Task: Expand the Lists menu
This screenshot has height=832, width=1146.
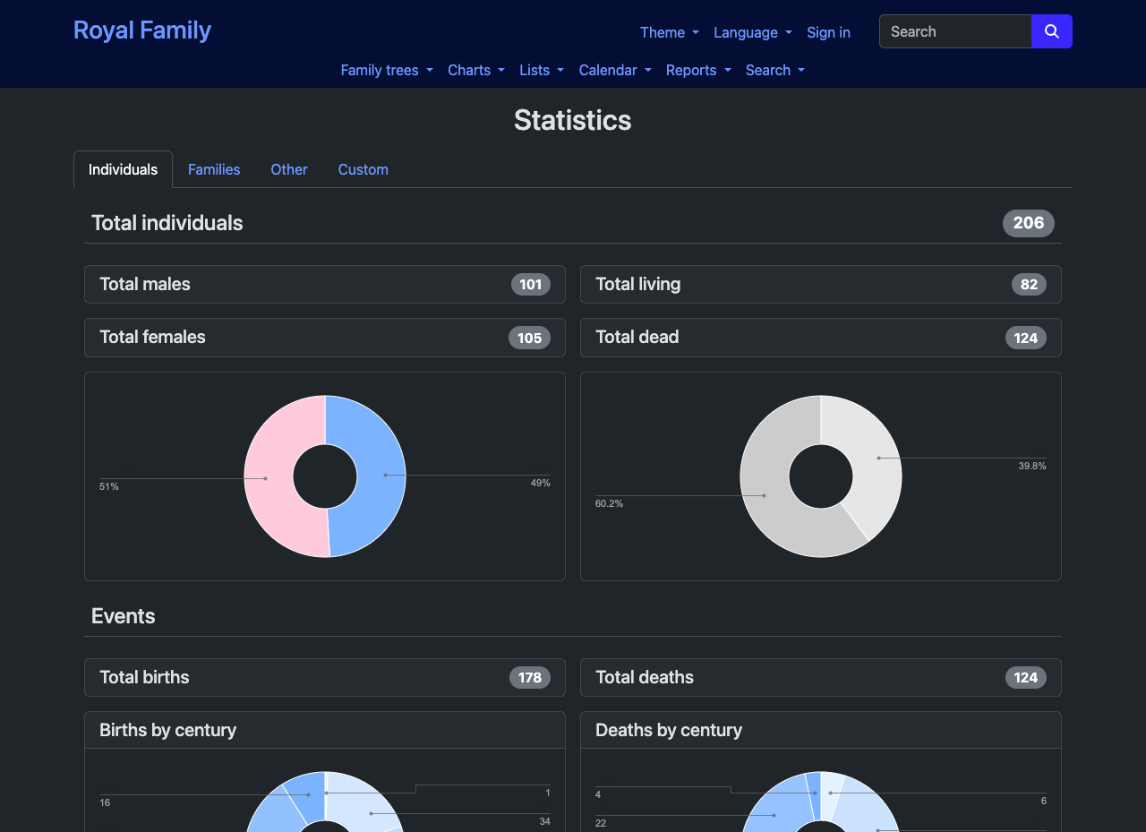Action: 542,70
